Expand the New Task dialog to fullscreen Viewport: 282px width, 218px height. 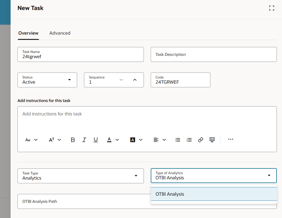(271, 8)
